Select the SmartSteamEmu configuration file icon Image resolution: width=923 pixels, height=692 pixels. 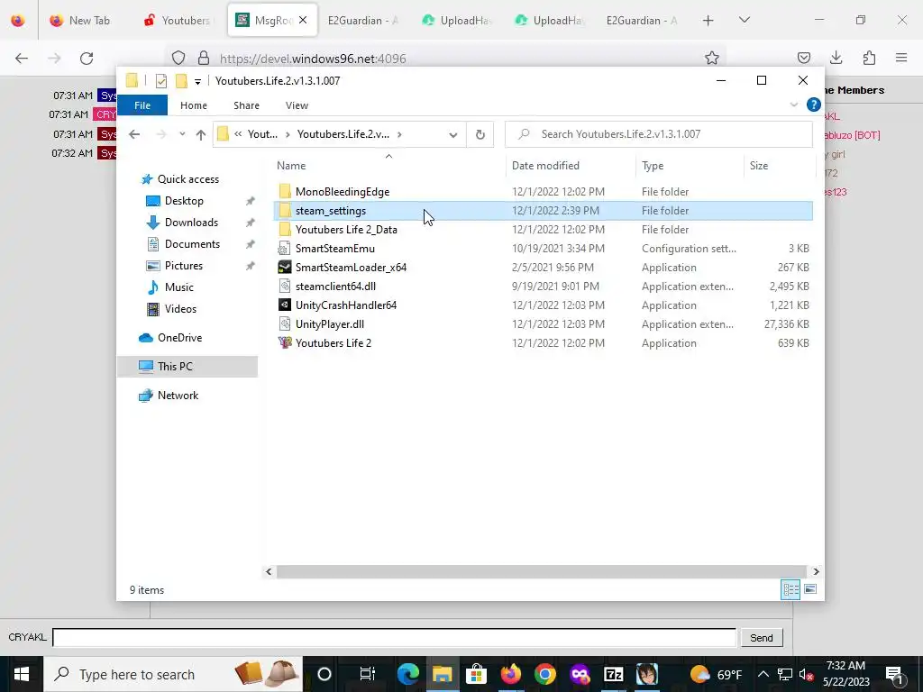coord(285,249)
